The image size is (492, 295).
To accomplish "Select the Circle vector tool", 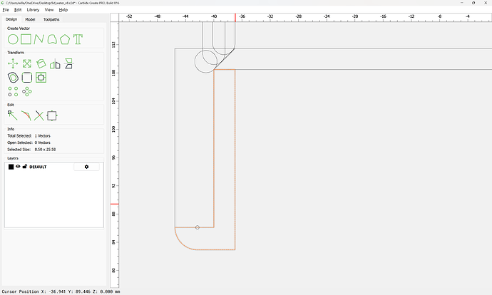I will 13,39.
